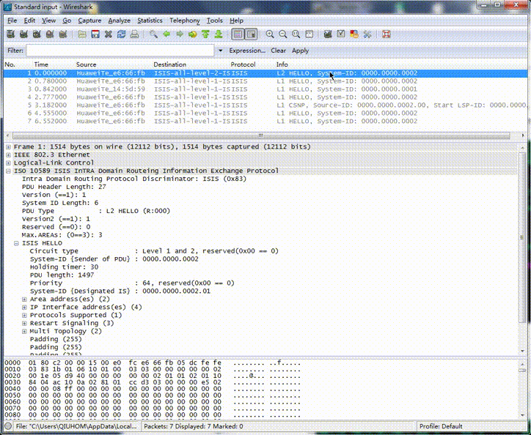Open the File menu

(12, 21)
